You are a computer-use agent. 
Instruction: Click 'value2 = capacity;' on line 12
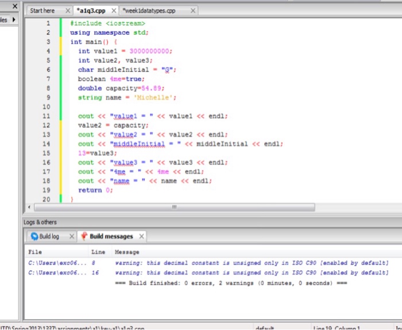[113, 125]
